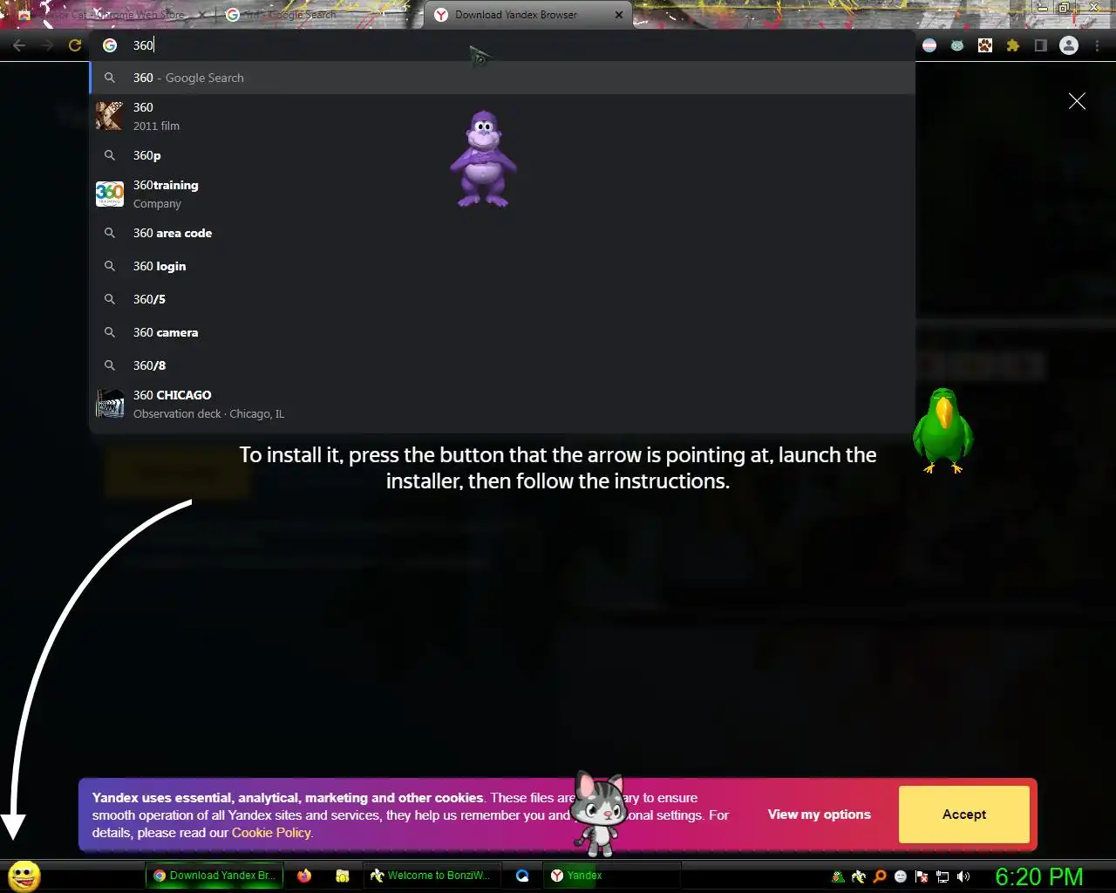Open the Chrome three-dot menu
1116x893 pixels.
point(1097,45)
